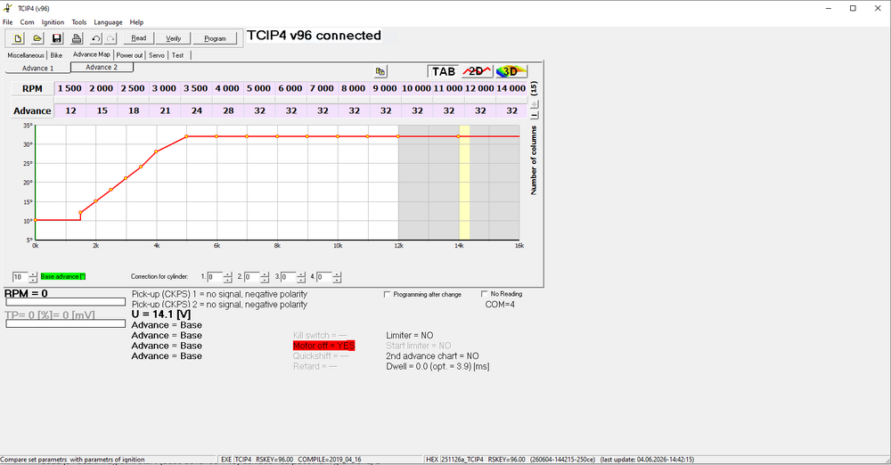The height and width of the screenshot is (465, 891).
Task: Undo the last change with undo arrow
Action: click(95, 38)
